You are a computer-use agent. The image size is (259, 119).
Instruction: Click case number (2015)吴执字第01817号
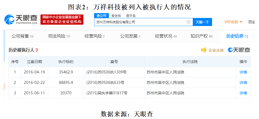pos(107,93)
